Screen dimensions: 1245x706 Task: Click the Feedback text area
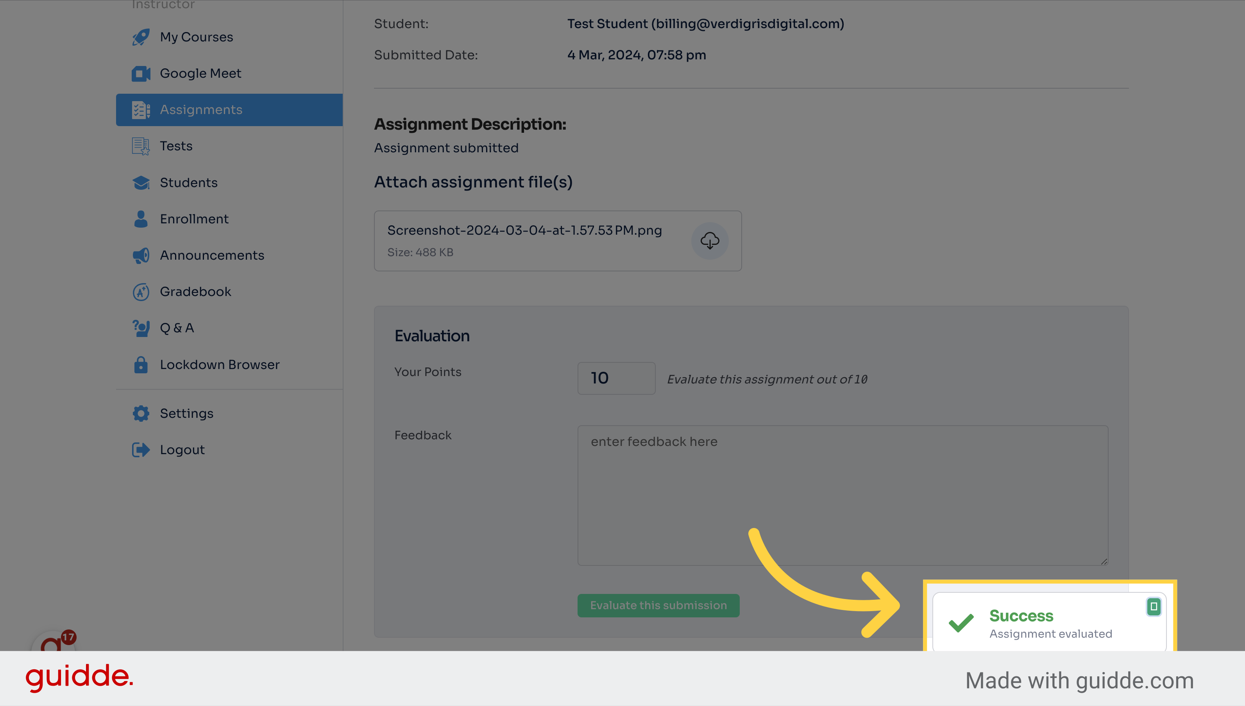(x=843, y=496)
